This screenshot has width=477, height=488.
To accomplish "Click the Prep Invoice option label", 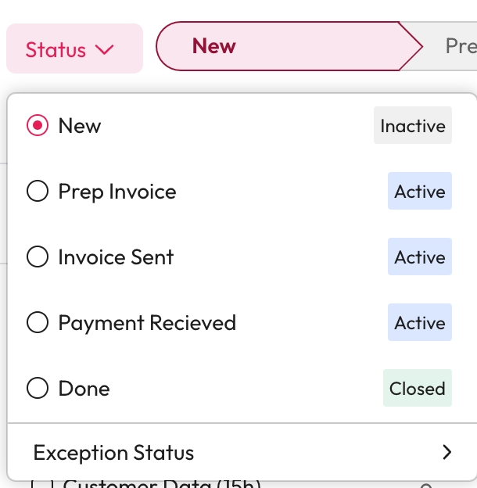I will click(x=117, y=192).
